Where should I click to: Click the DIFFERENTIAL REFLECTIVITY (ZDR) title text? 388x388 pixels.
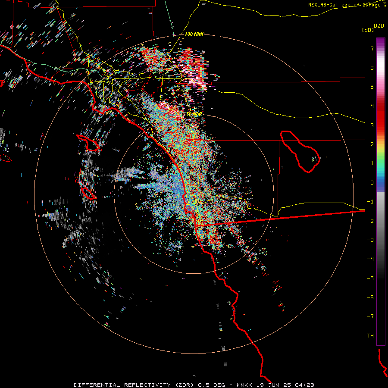pos(135,385)
